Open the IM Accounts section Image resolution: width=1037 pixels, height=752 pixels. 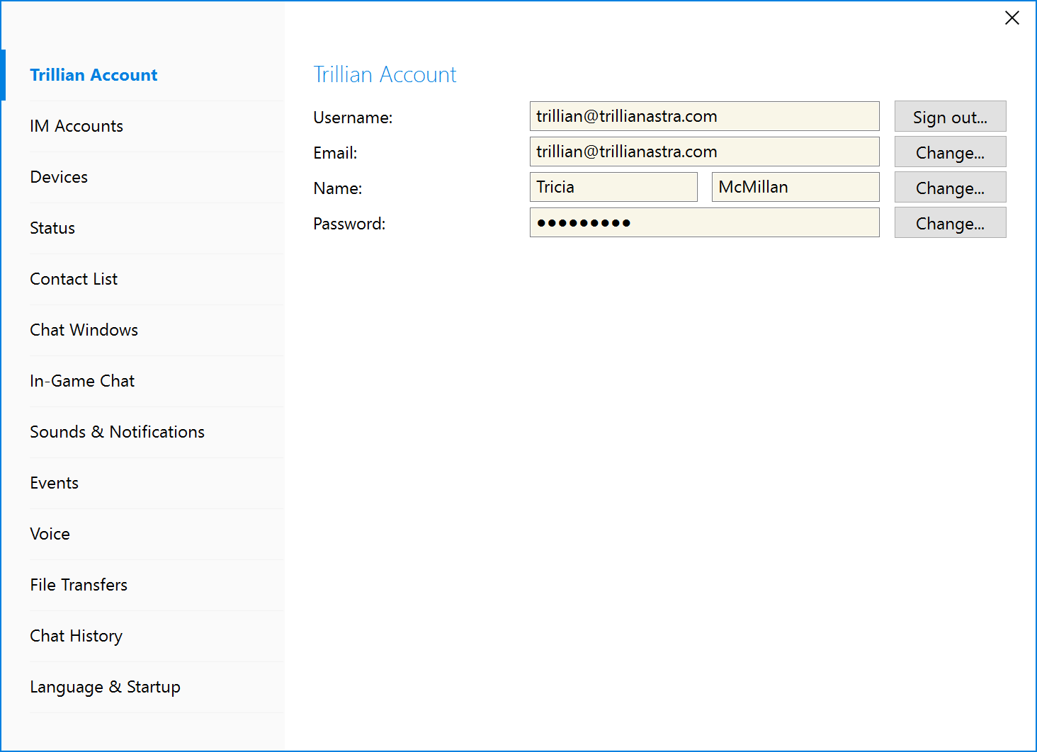pyautogui.click(x=142, y=126)
